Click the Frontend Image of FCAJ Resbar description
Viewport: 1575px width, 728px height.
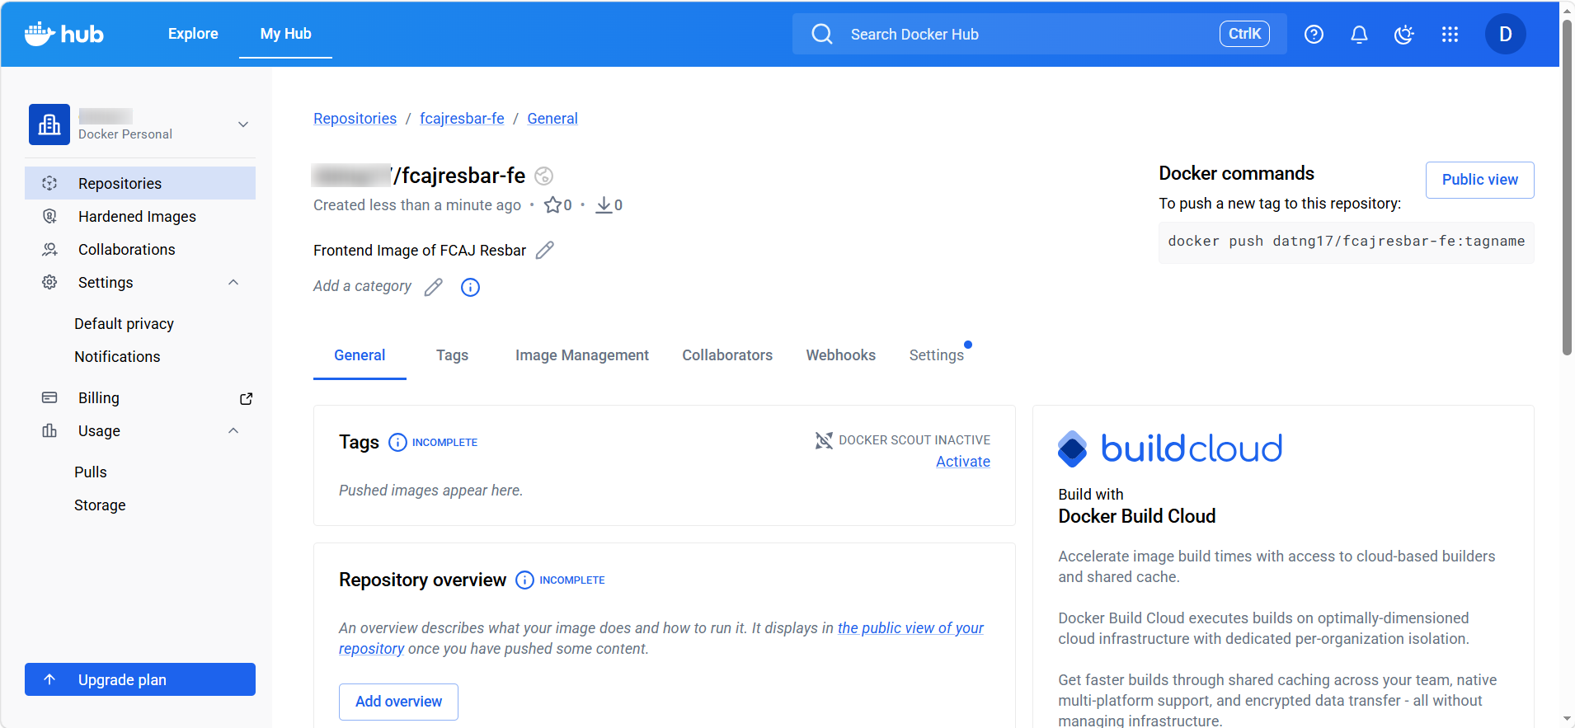420,251
